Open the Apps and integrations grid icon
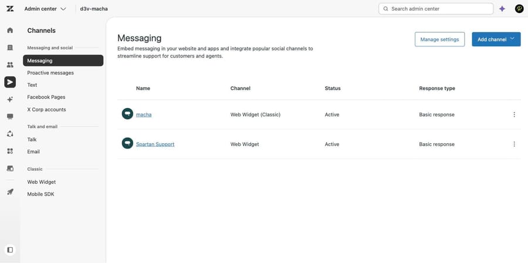The height and width of the screenshot is (263, 528). (x=10, y=151)
